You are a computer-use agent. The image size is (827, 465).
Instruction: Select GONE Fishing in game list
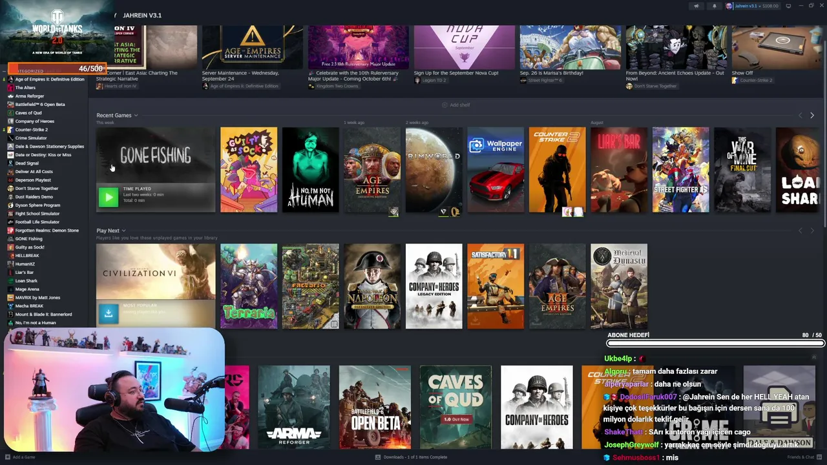(x=28, y=239)
